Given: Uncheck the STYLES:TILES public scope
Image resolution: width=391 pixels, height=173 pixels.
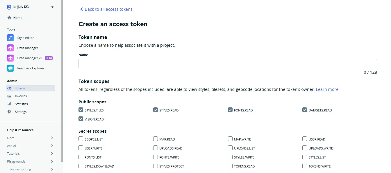Looking at the screenshot, I should [x=81, y=110].
